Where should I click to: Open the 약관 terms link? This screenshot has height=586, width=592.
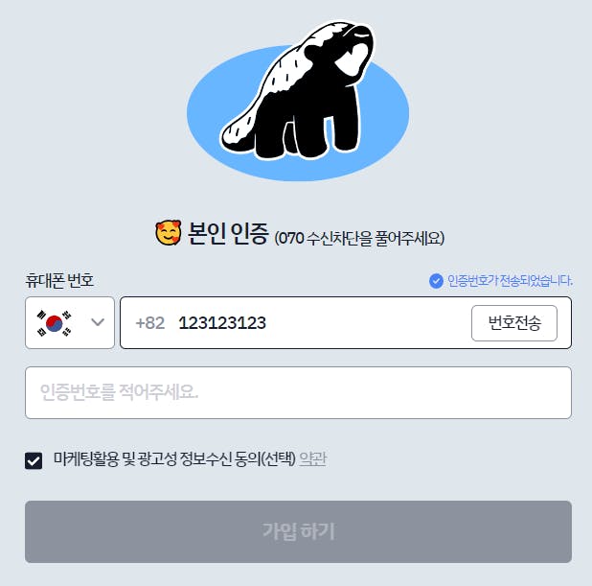312,459
